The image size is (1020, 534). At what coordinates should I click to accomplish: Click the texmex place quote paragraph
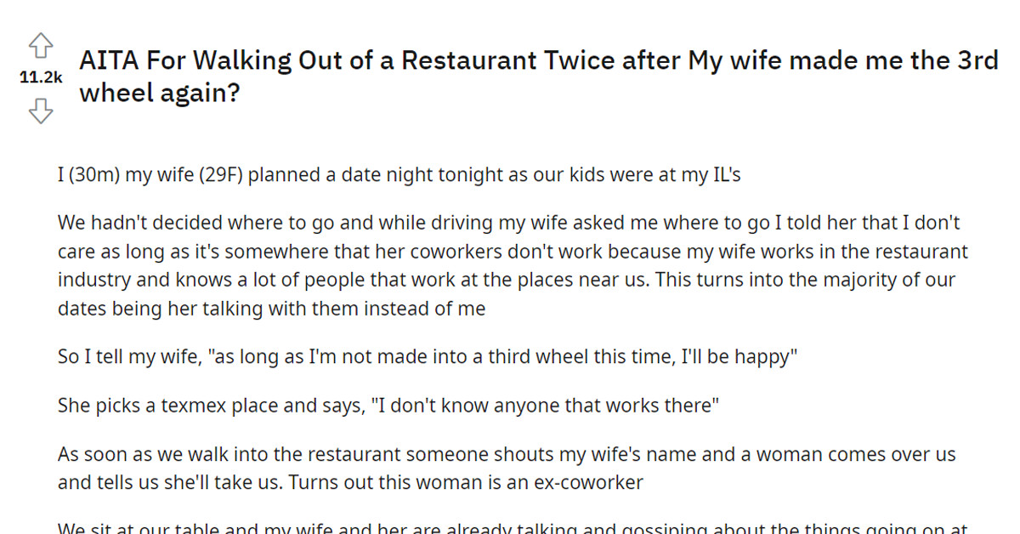387,405
